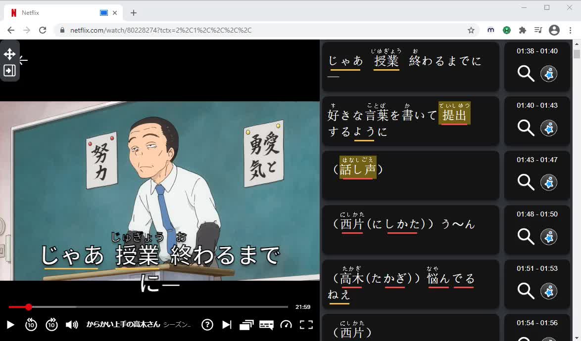Open the media controls icon in toolbar
Viewport: 581px width, 341px height.
click(x=538, y=30)
